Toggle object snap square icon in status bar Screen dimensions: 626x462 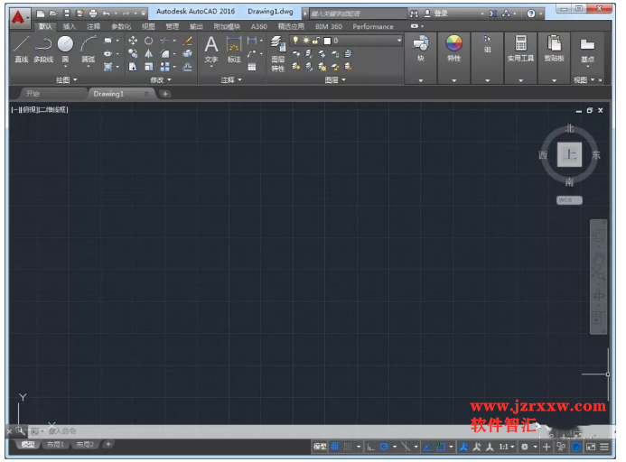[441, 447]
